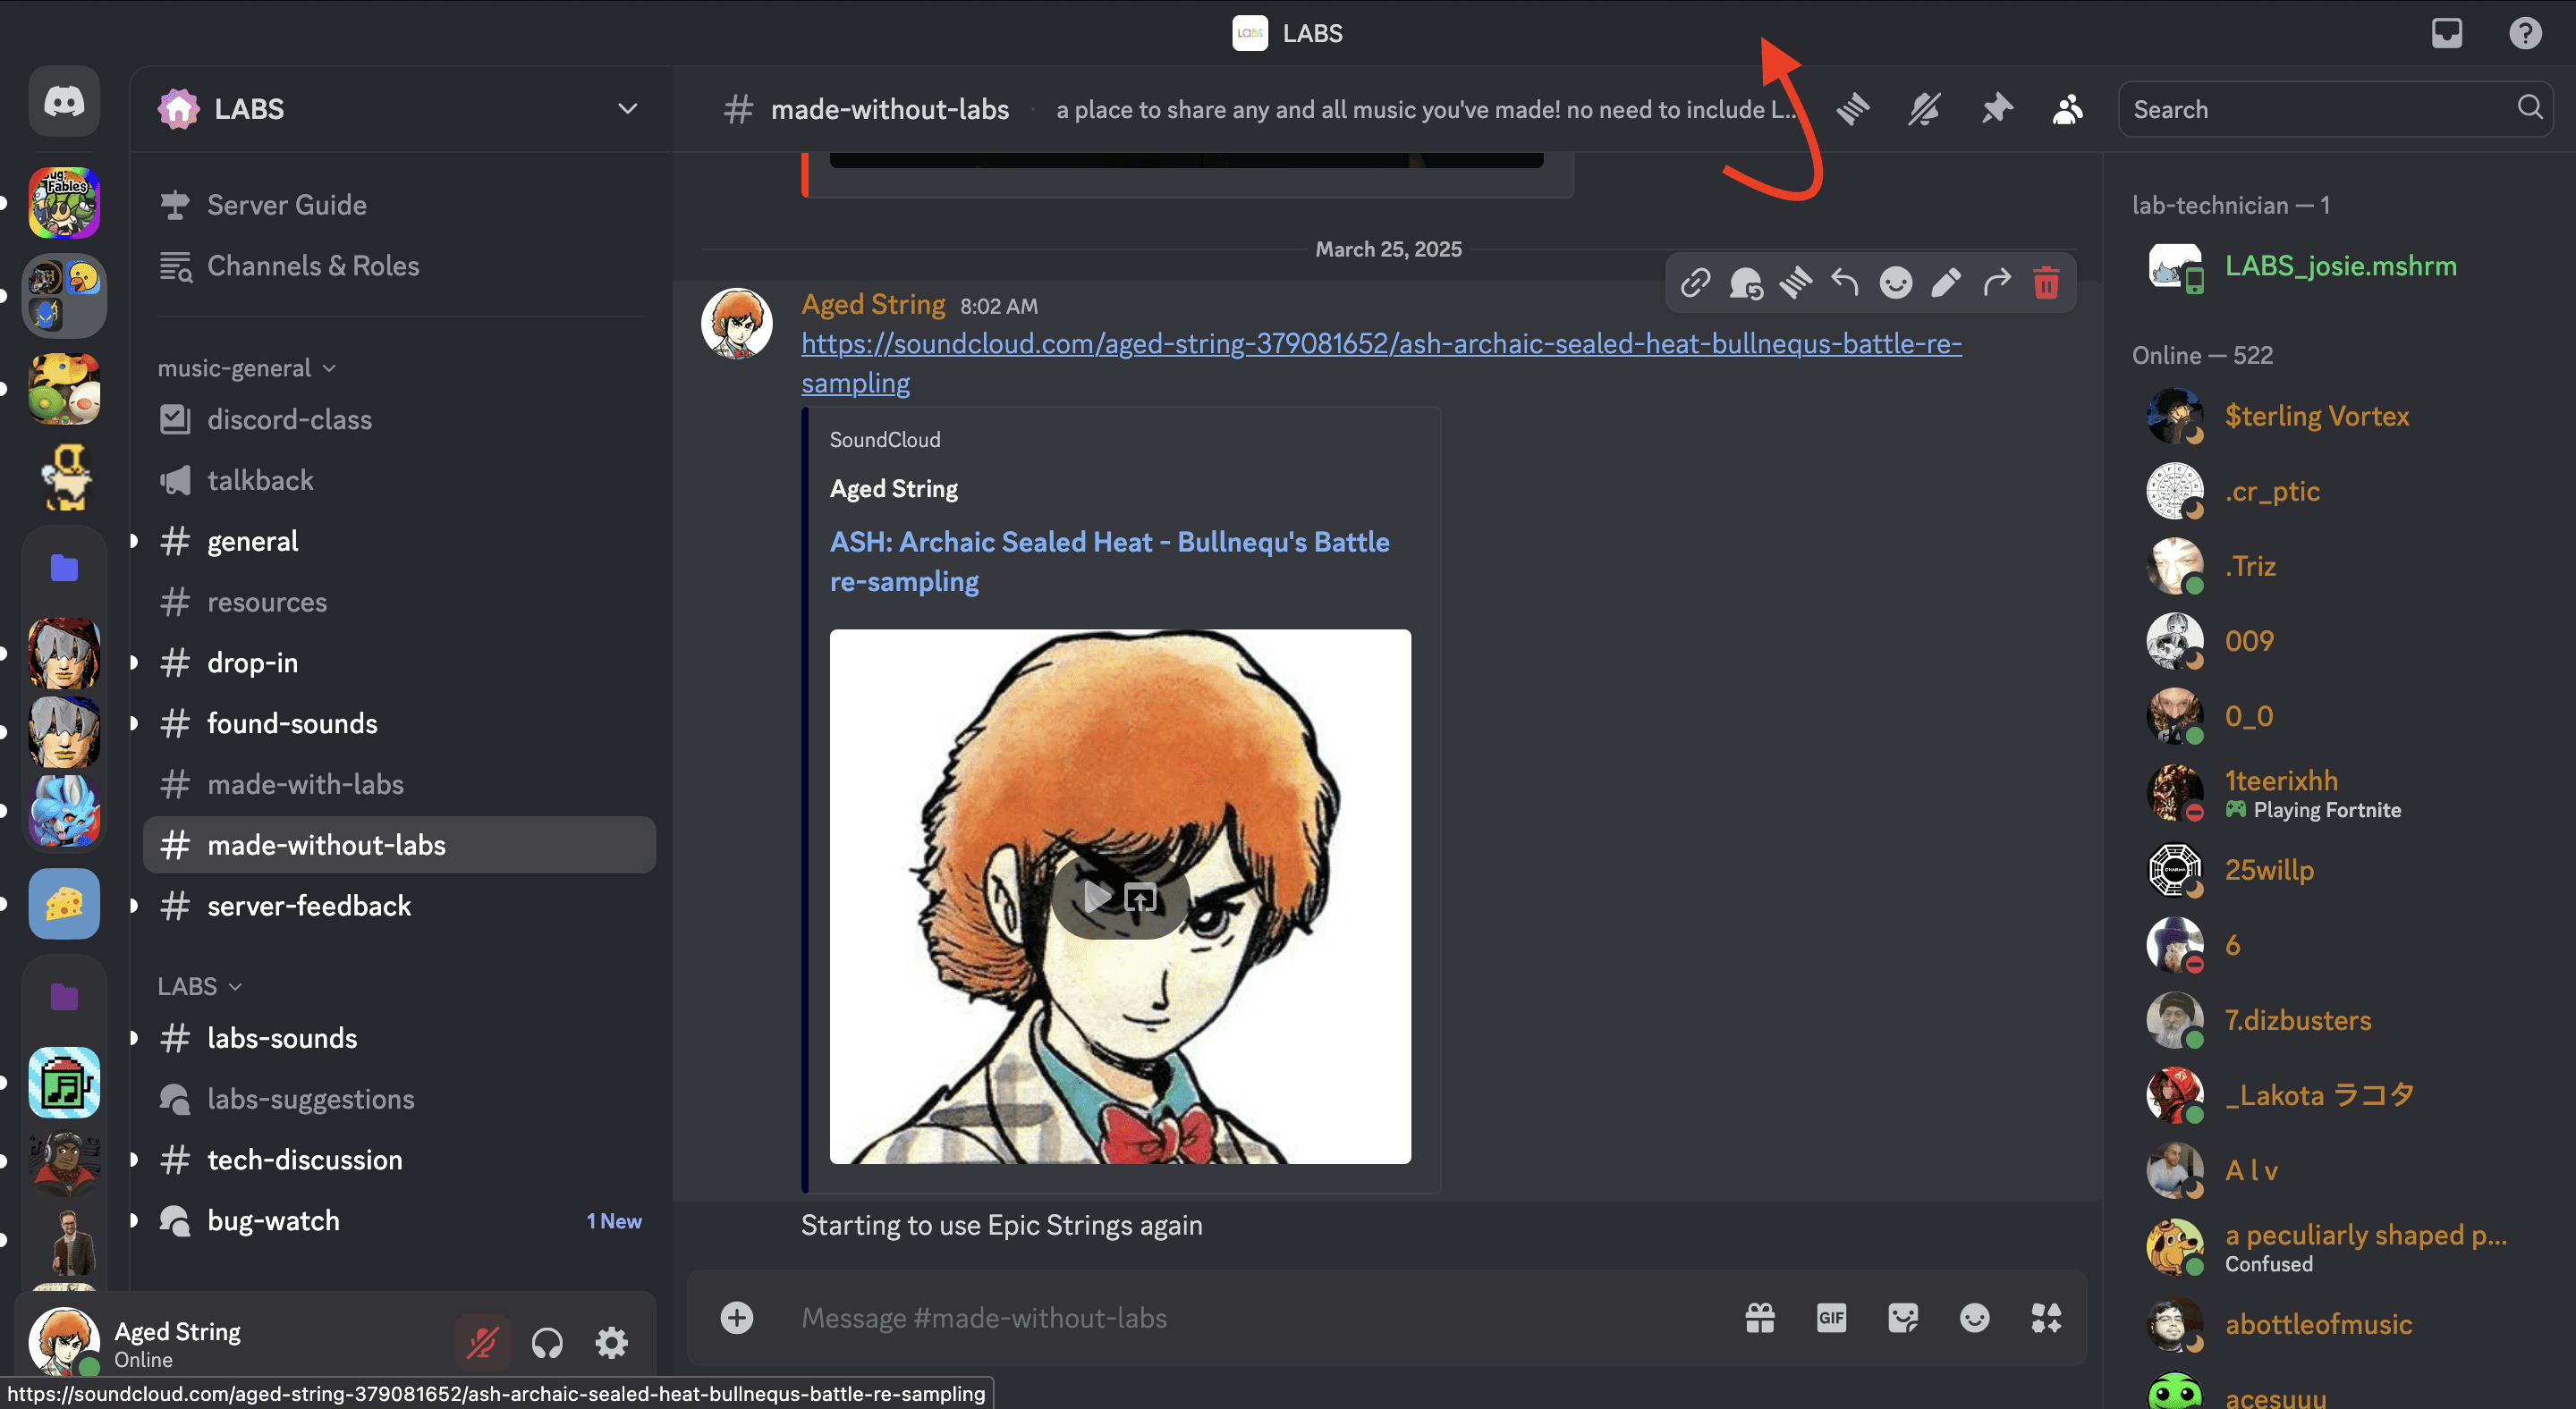Screen dimensions: 2576x1409
Task: Toggle headphone deafen
Action: [x=547, y=1343]
